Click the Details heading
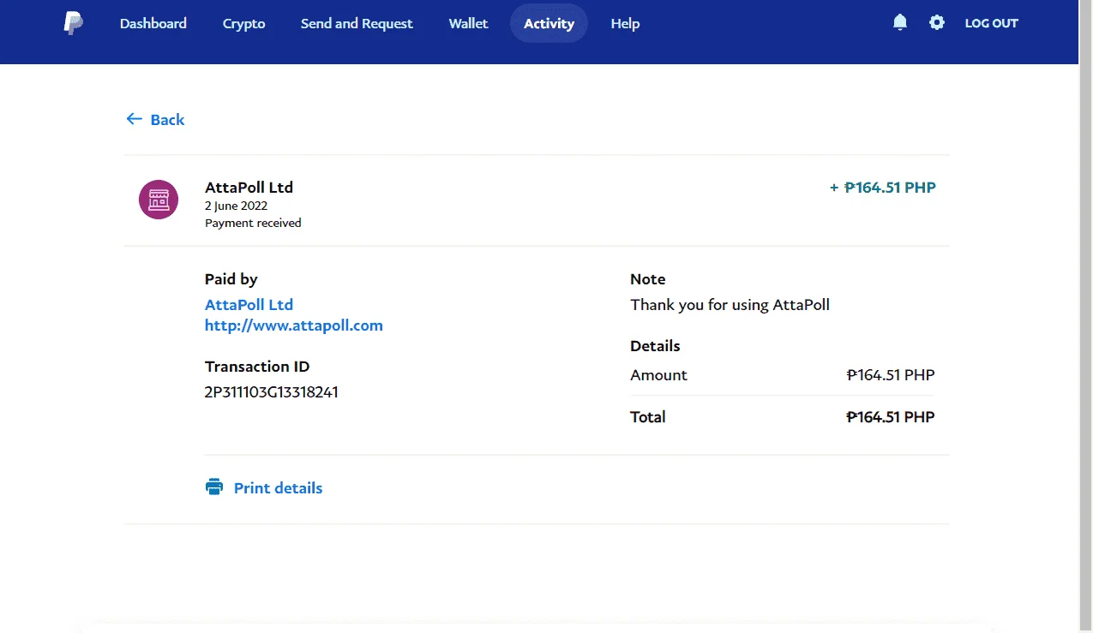The image size is (1093, 633). [655, 346]
